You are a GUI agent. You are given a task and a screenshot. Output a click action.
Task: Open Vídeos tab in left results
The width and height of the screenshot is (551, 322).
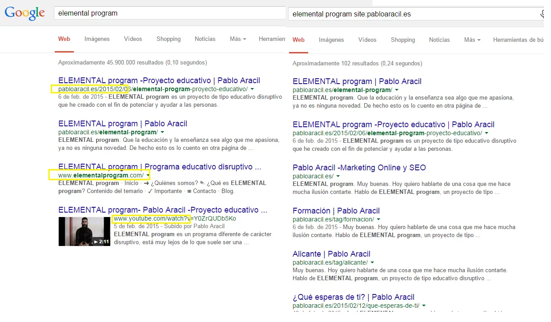pos(133,39)
